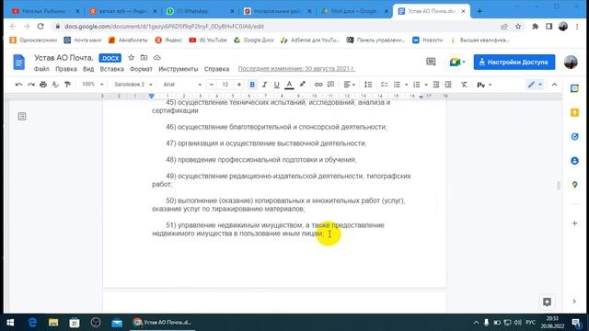The height and width of the screenshot is (331, 589).
Task: Hide side panel with arrow
Action: click(x=574, y=302)
